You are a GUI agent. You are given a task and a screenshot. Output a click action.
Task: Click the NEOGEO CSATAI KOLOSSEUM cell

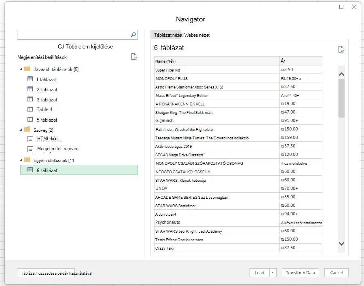coord(217,172)
